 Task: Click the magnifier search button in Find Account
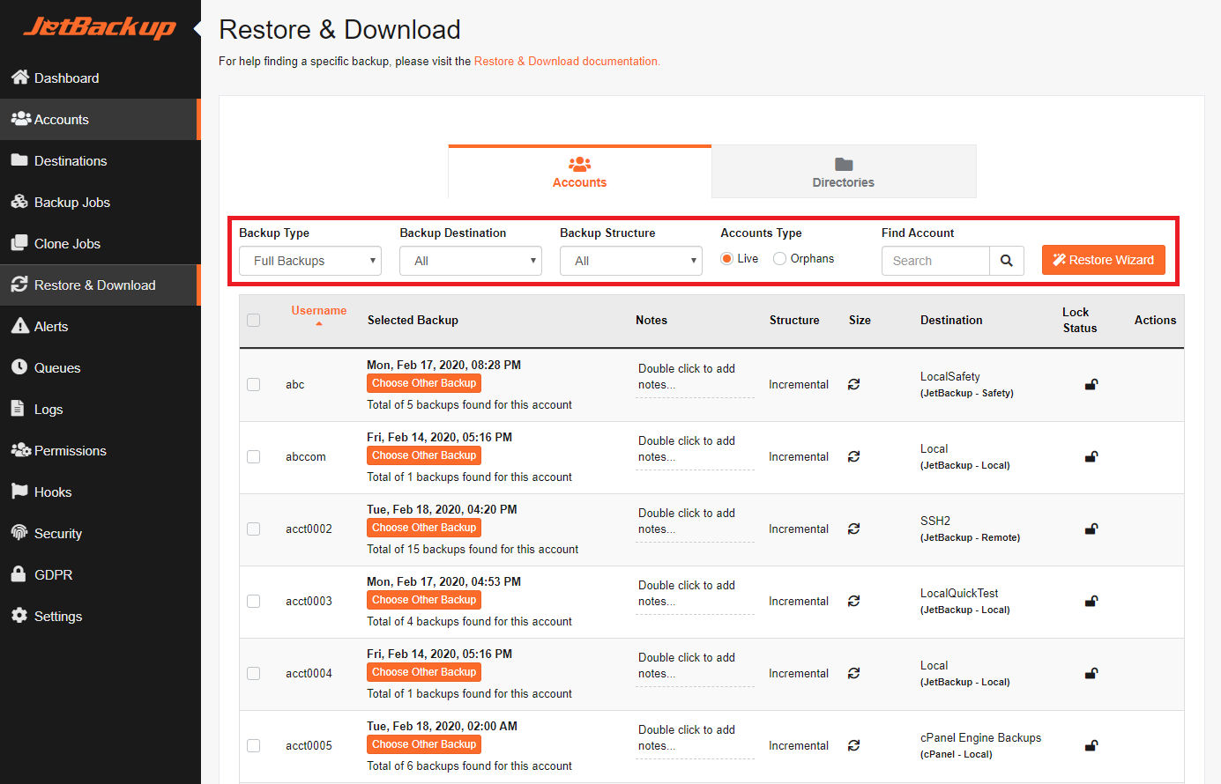1007,261
